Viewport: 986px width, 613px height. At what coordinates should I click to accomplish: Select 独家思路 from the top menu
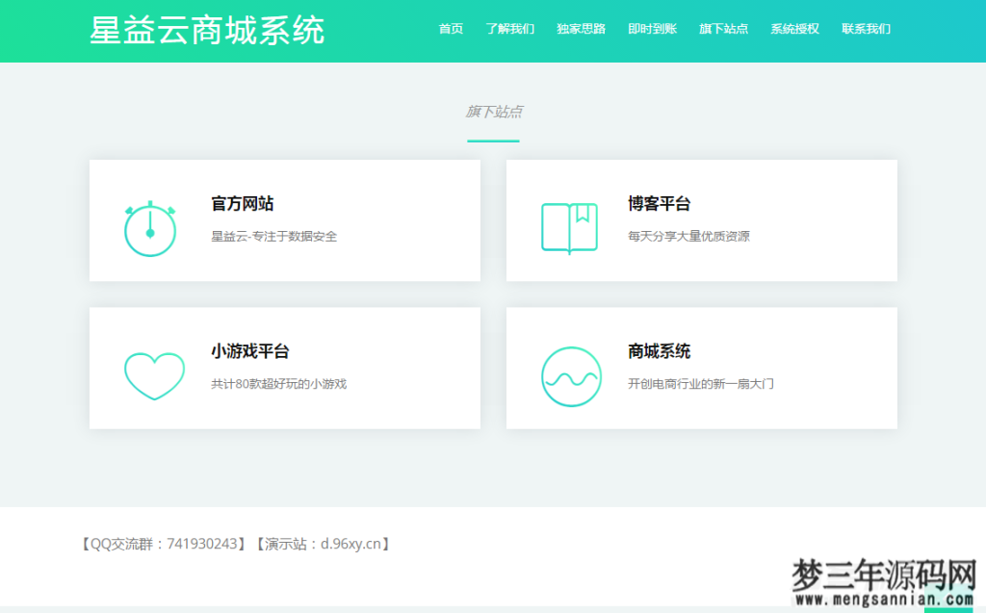(581, 29)
